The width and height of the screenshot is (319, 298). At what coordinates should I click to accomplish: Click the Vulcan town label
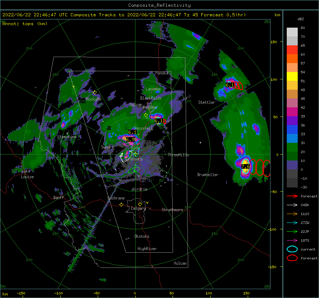pos(180,263)
